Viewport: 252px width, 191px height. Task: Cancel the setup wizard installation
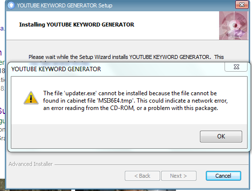[x=223, y=176]
